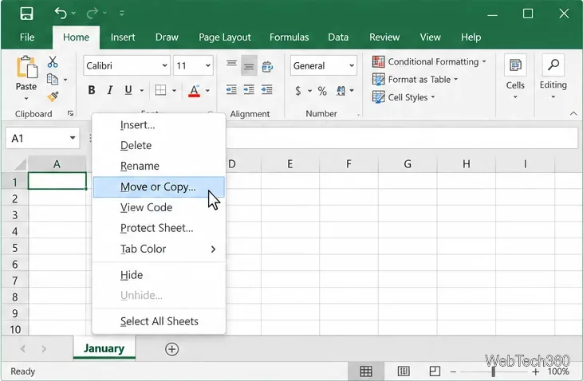Select the Format Painter brush

(53, 96)
